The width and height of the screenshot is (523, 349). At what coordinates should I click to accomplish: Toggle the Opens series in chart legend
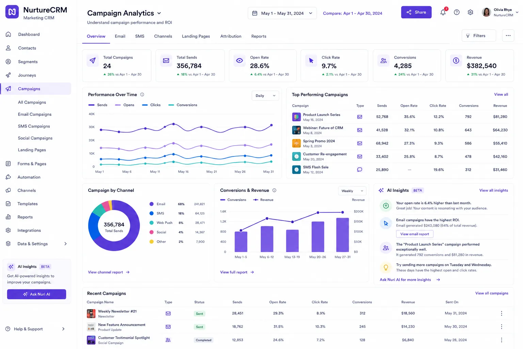pyautogui.click(x=125, y=105)
